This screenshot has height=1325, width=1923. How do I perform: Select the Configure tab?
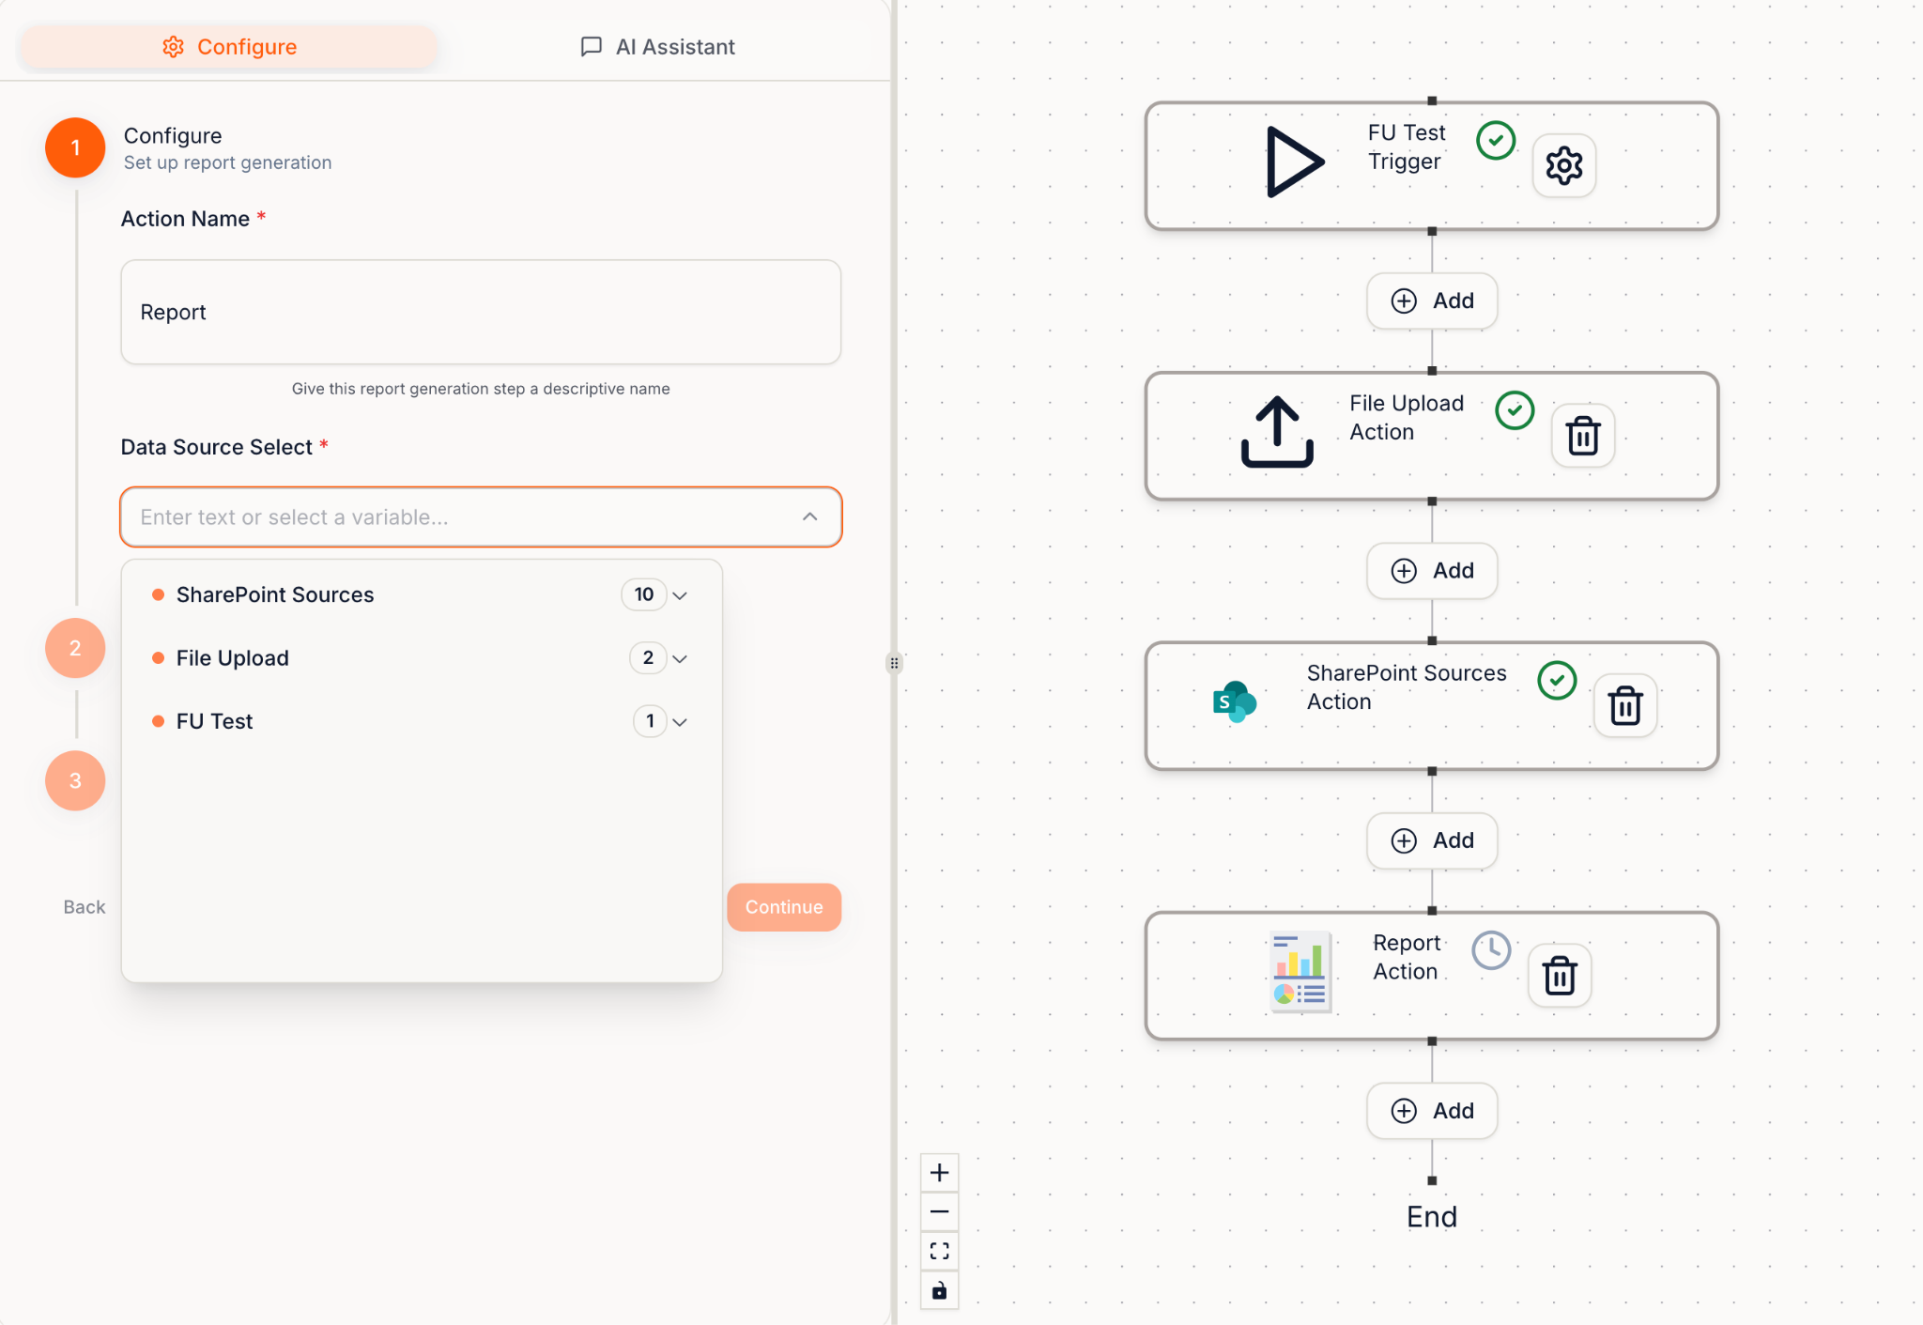[x=228, y=46]
